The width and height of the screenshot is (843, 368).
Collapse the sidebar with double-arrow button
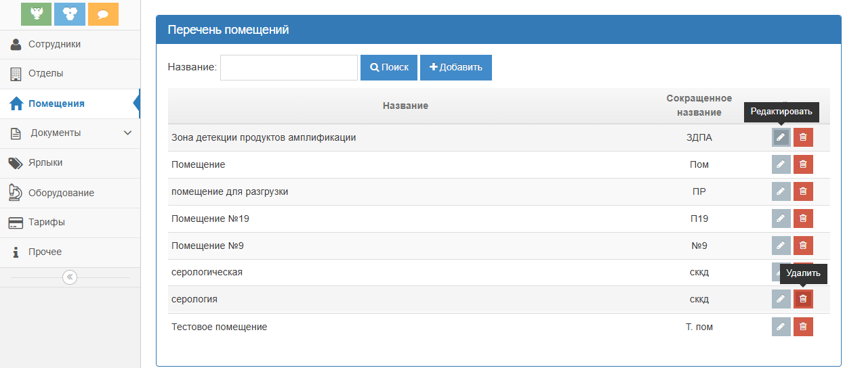click(x=70, y=277)
